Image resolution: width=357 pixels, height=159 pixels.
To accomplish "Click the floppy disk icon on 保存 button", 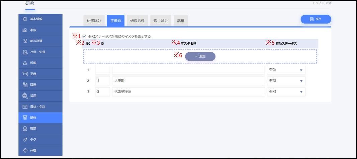I will point(312,19).
